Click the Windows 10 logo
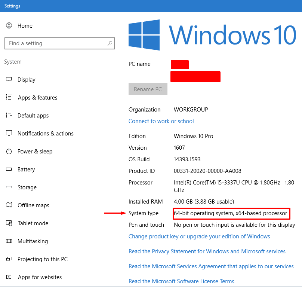This screenshot has width=302, height=287. [x=212, y=35]
